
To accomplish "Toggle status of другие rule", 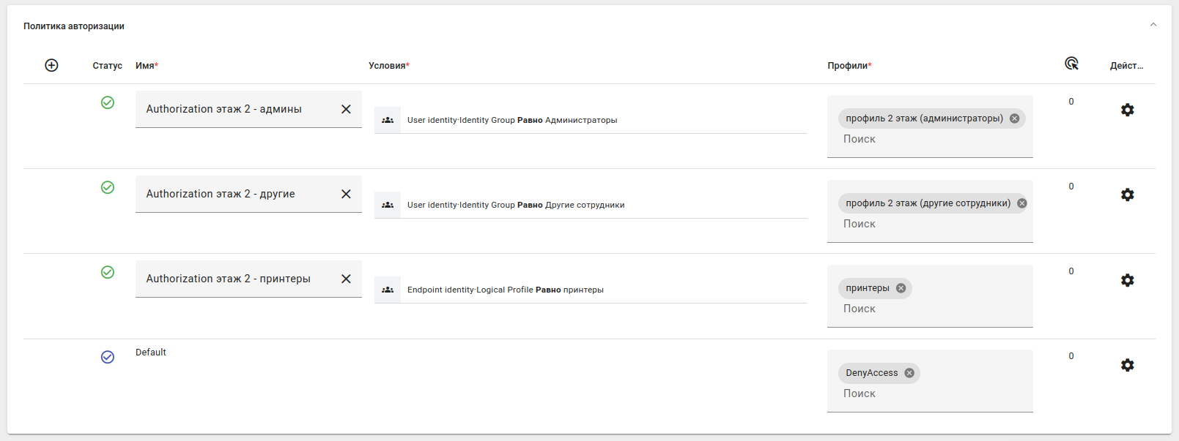I will coord(108,187).
